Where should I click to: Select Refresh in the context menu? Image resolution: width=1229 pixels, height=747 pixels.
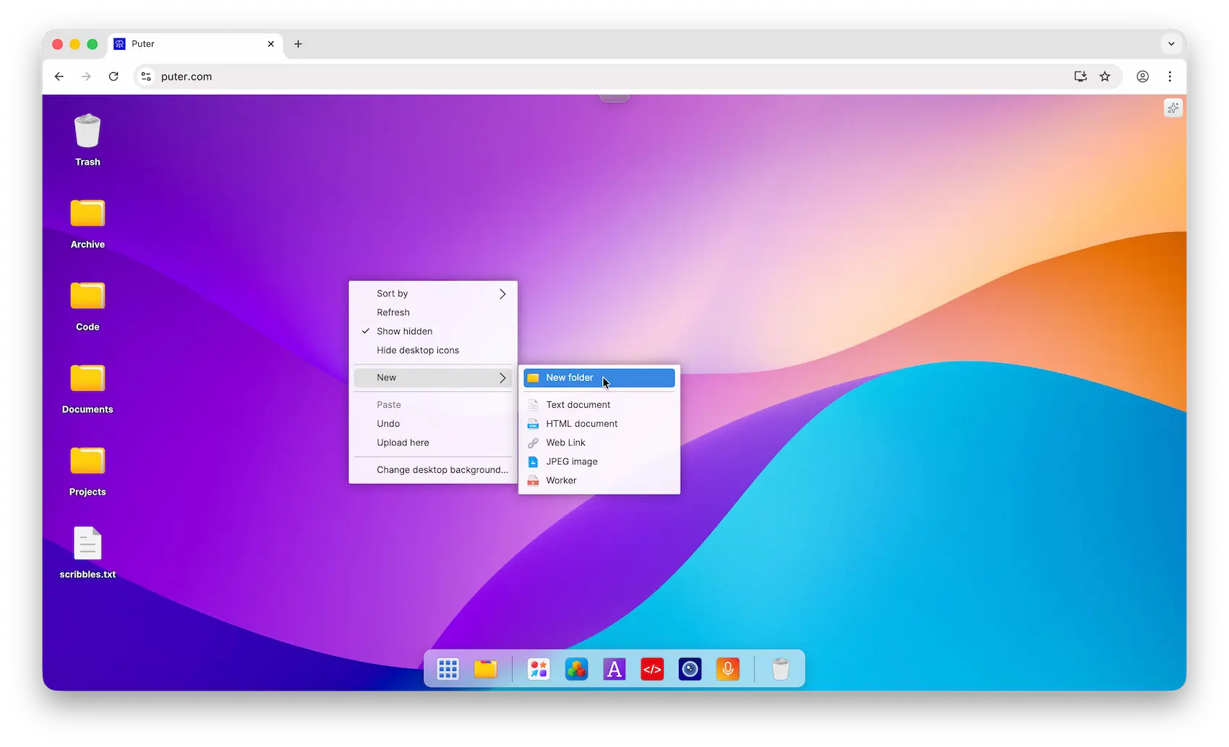(393, 312)
